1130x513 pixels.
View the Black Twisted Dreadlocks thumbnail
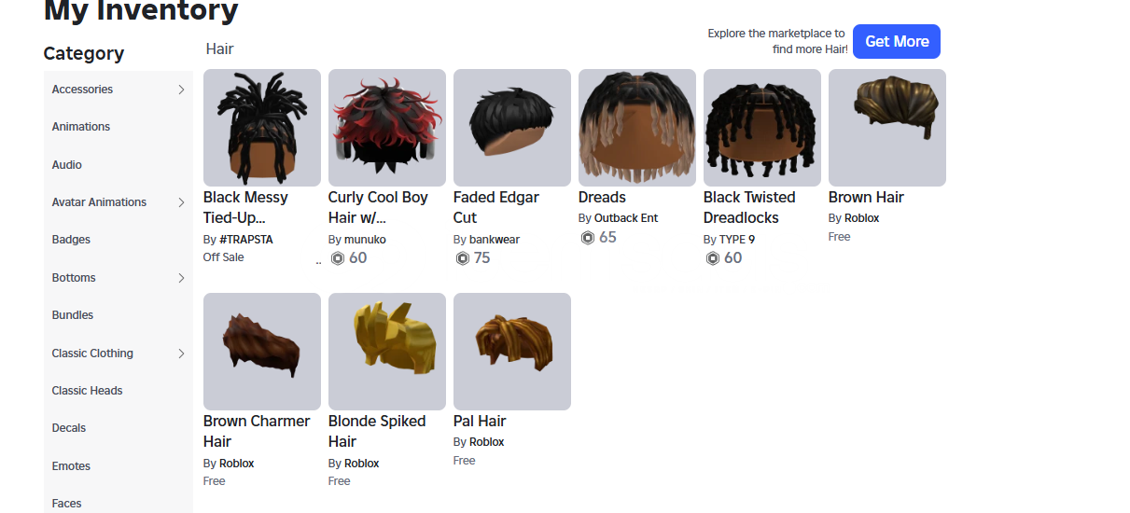pyautogui.click(x=762, y=128)
